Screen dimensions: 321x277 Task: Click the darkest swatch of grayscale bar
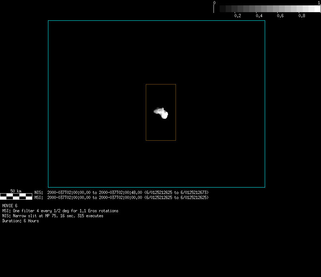tap(217, 9)
